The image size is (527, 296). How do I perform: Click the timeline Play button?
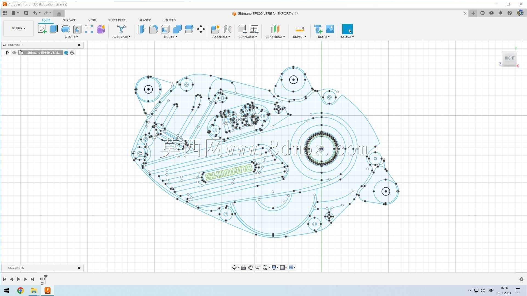[18, 279]
